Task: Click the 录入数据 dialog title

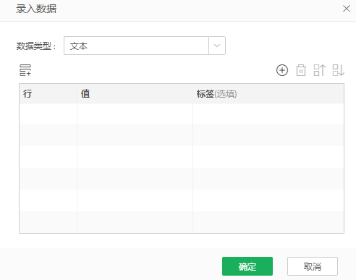Action: click(x=36, y=9)
